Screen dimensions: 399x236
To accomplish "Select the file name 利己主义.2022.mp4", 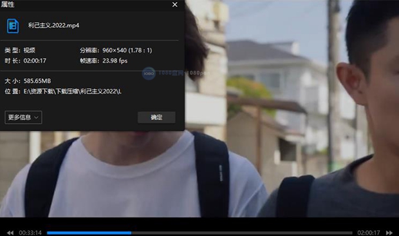I will point(53,26).
